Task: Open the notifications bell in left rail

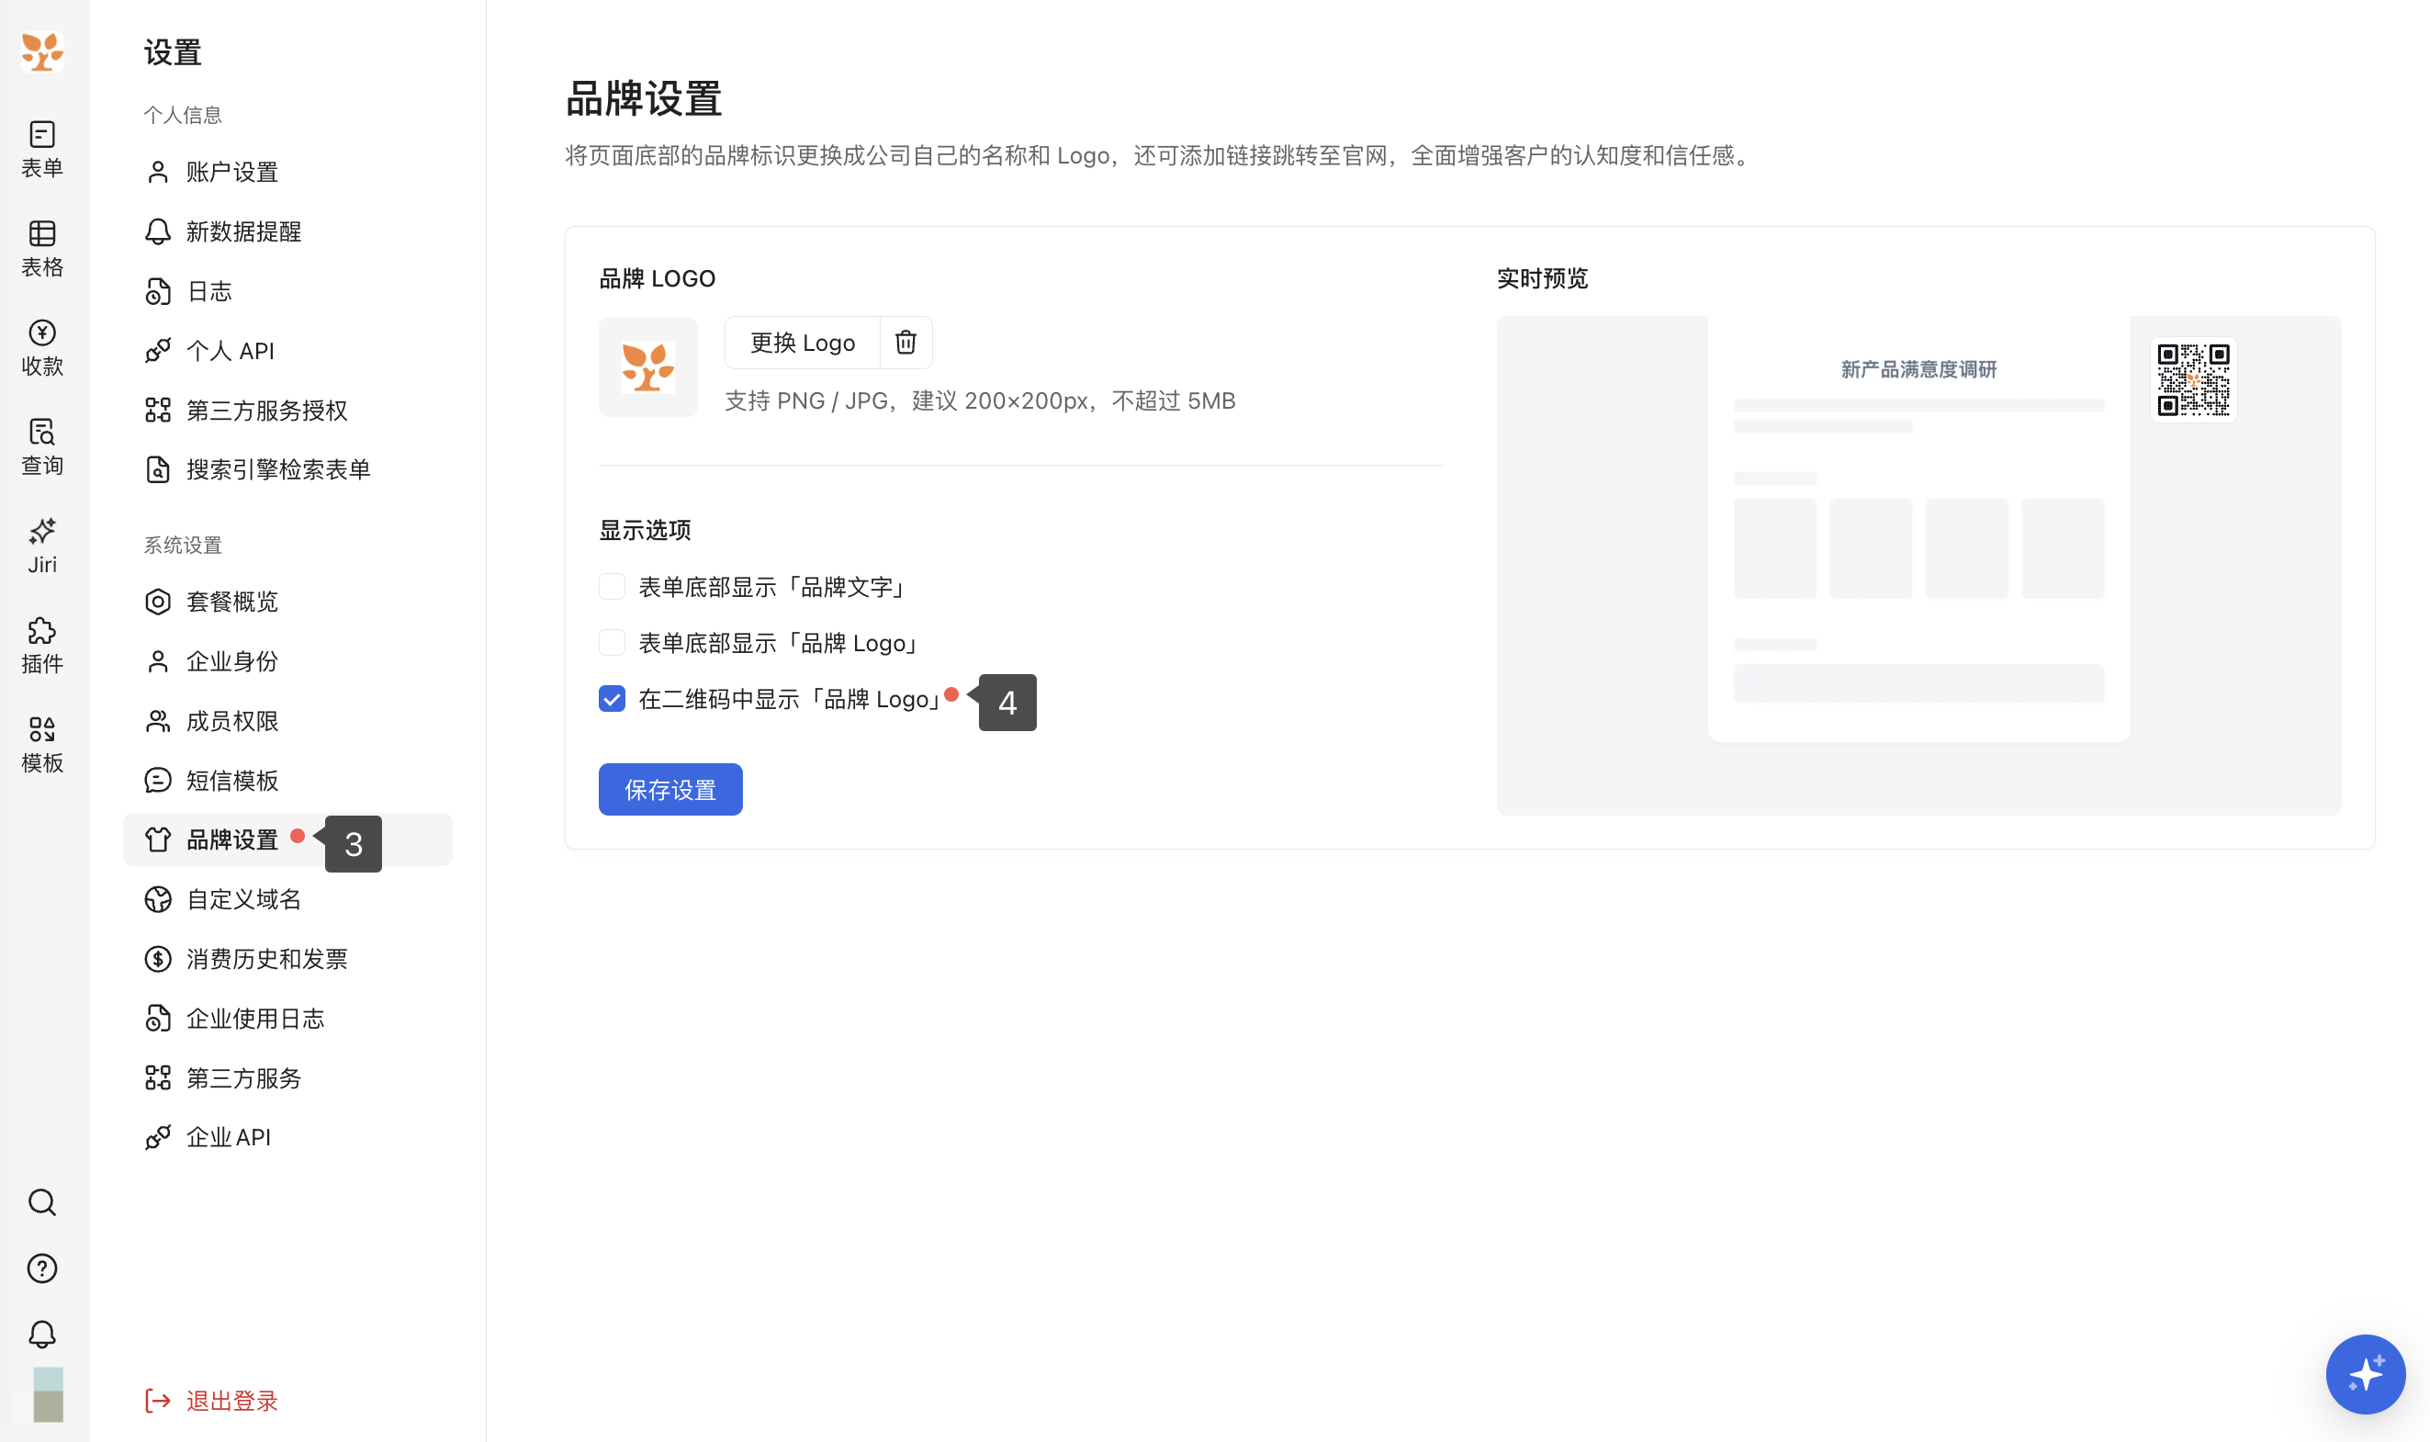Action: (41, 1335)
